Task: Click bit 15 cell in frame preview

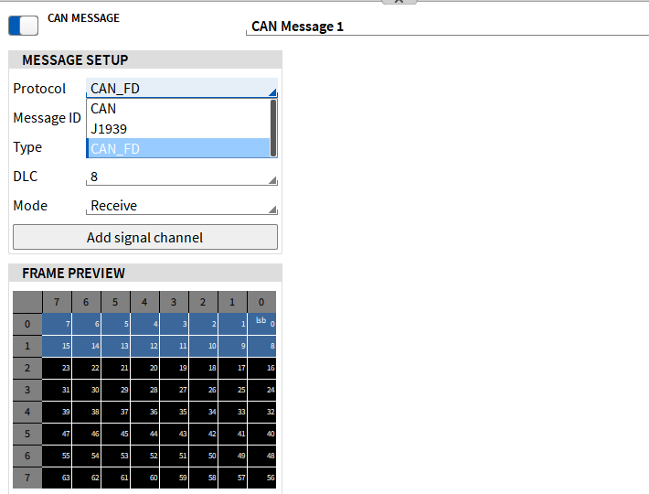Action: pos(57,347)
